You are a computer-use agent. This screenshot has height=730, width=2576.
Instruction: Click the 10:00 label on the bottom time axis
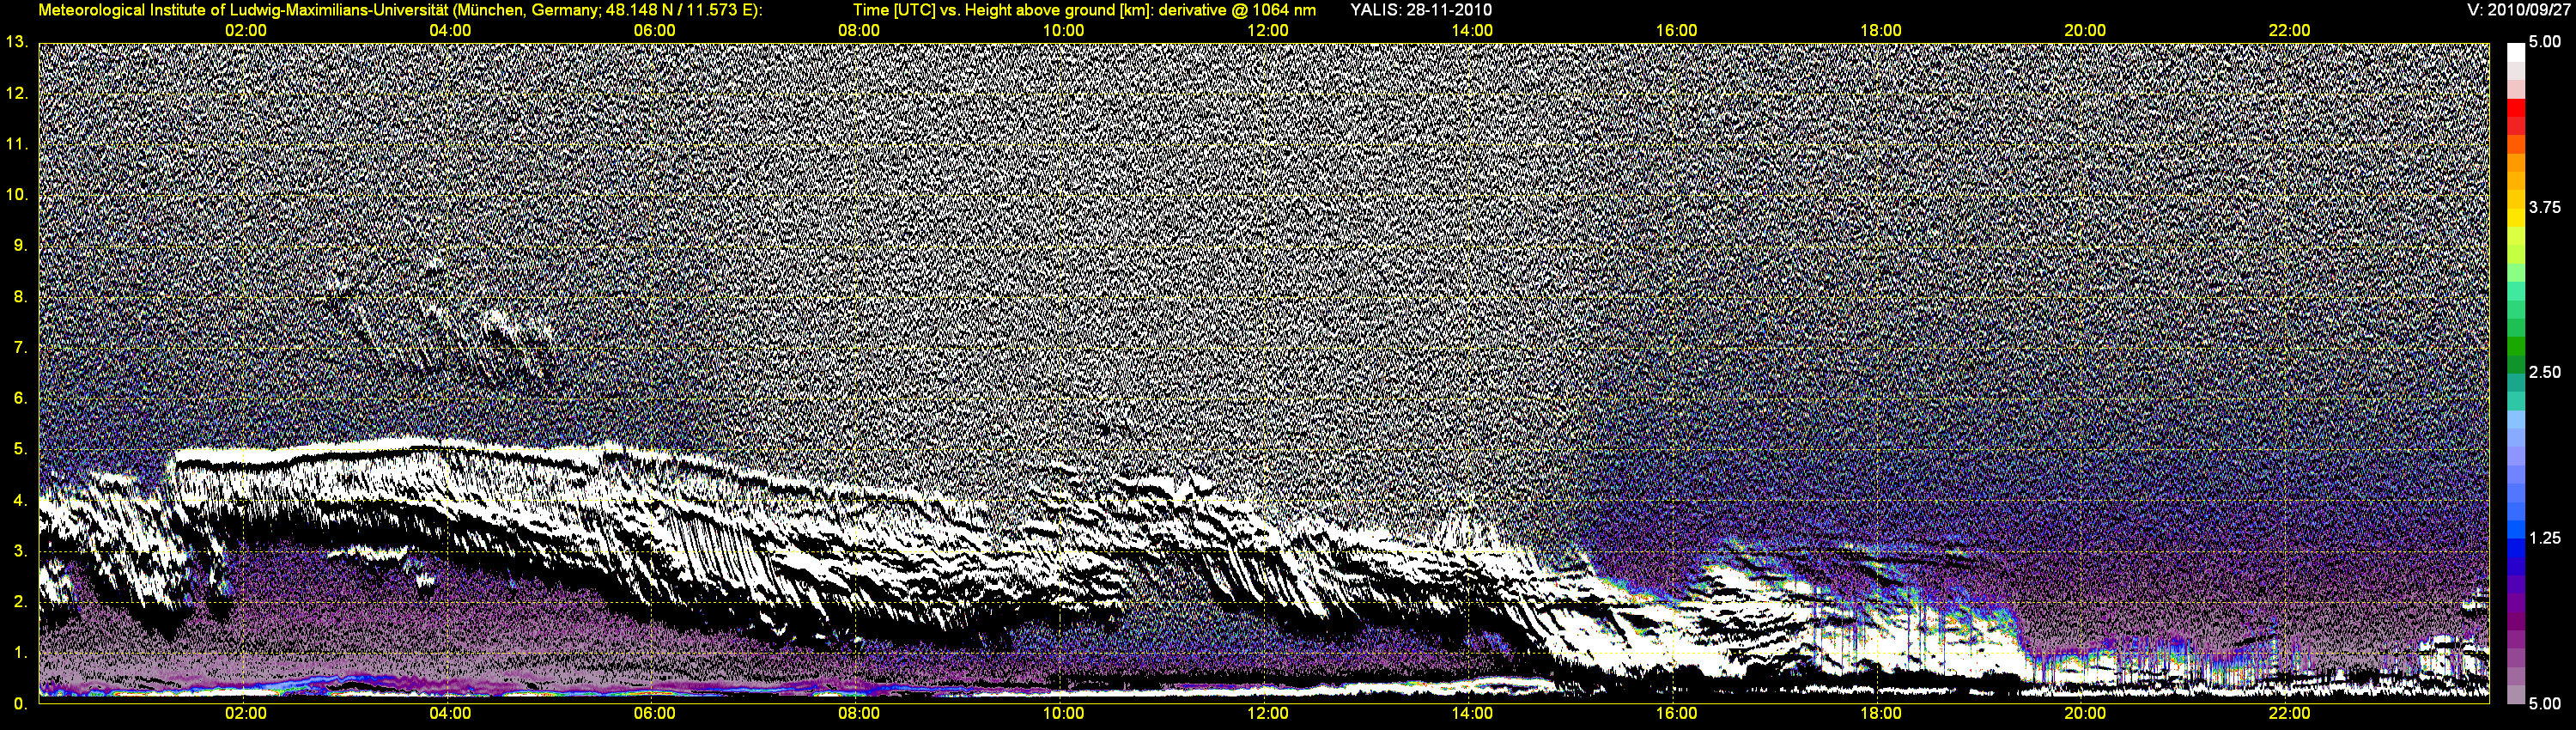click(1063, 714)
